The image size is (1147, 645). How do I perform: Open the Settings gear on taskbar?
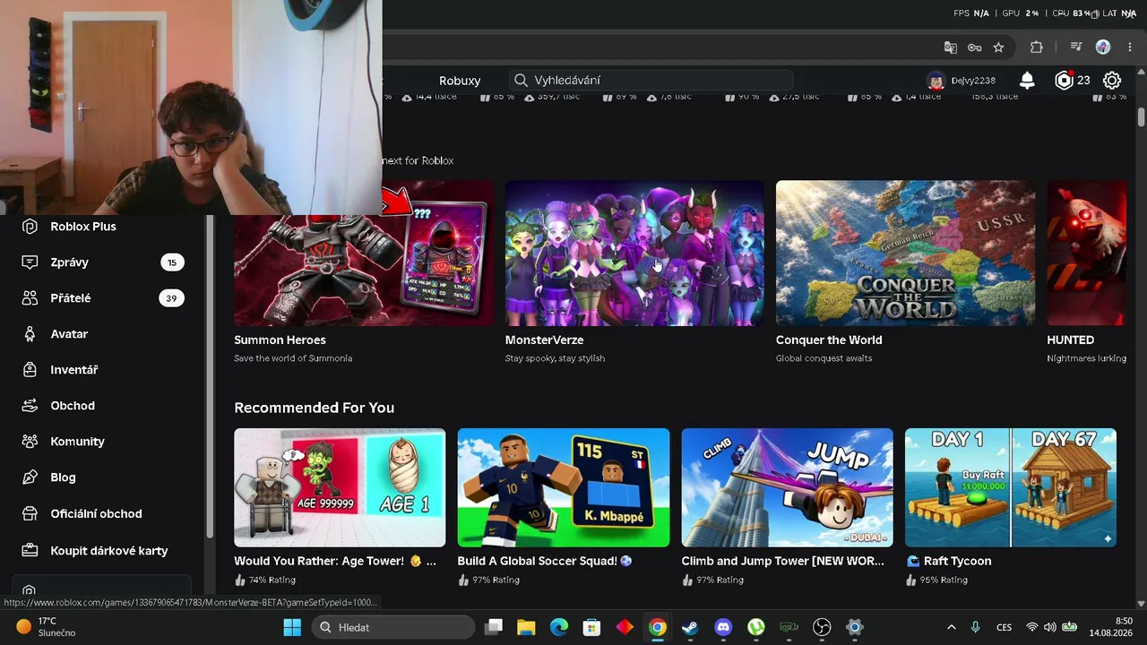coord(855,627)
